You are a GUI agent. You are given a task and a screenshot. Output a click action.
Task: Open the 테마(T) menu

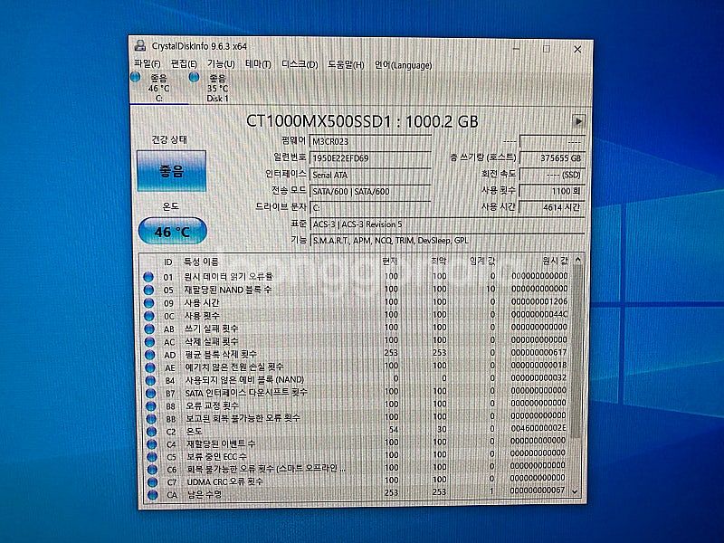coord(258,64)
